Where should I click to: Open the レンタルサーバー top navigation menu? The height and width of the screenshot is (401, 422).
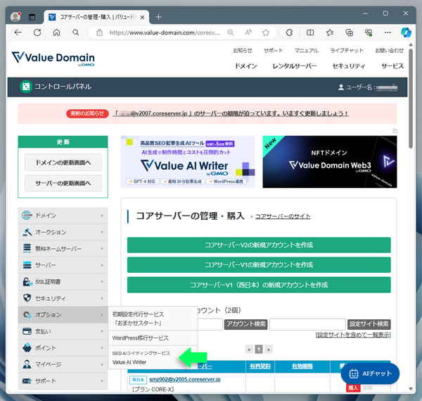point(295,66)
